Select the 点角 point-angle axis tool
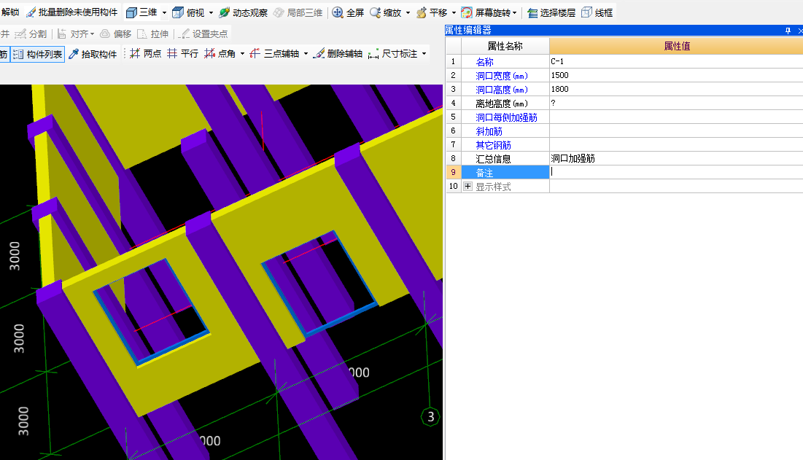Image resolution: width=803 pixels, height=460 pixels. [220, 54]
